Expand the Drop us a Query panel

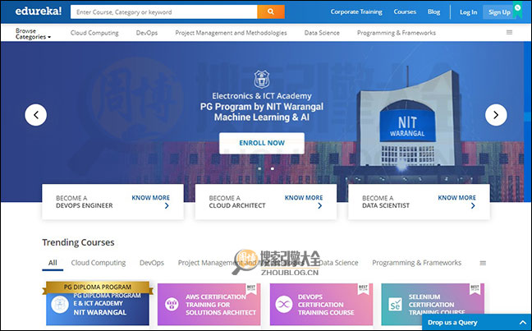[477, 323]
